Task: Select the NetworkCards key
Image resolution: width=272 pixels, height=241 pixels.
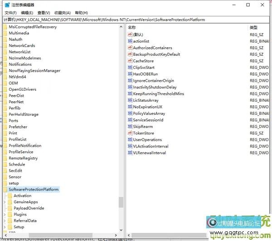Action: [x=22, y=46]
